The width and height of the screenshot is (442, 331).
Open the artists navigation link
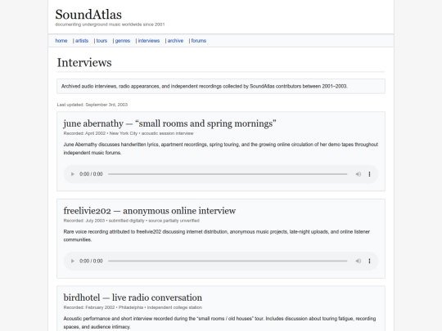tap(82, 41)
